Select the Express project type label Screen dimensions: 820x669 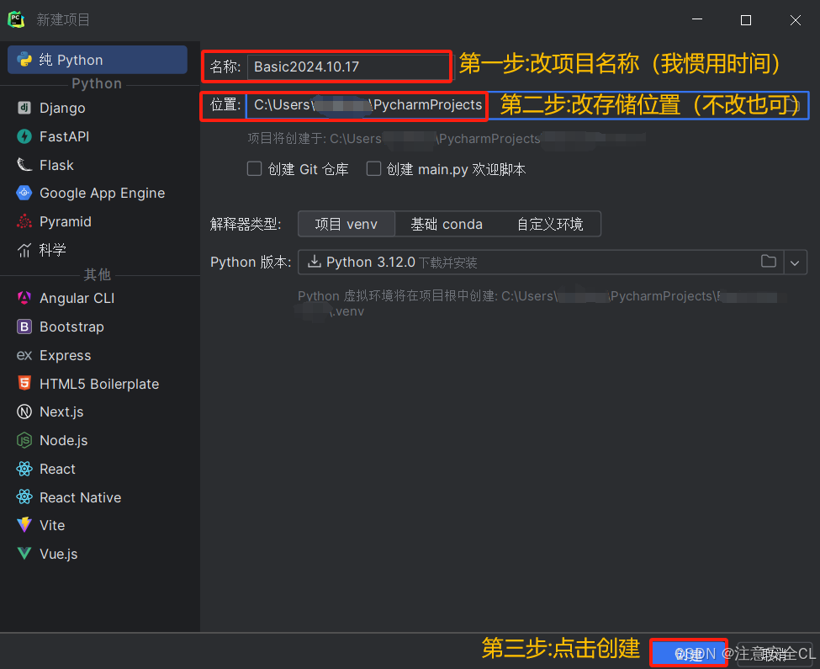click(x=66, y=356)
